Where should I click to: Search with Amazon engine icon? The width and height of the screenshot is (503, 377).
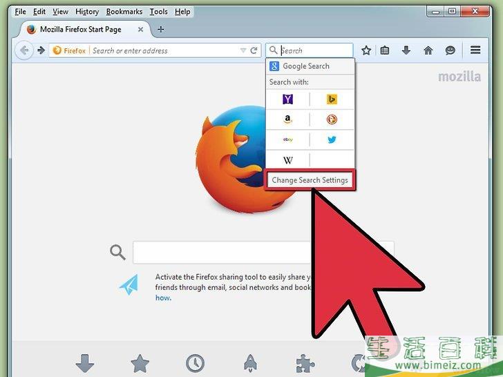click(287, 119)
